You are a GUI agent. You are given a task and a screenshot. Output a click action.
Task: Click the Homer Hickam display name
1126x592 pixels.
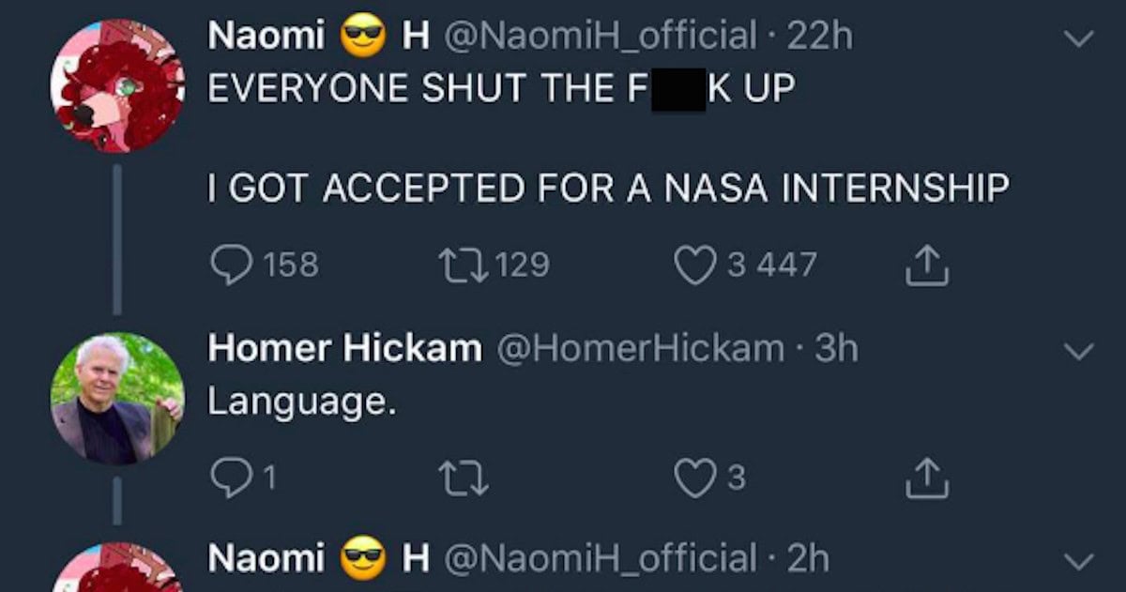[x=344, y=349]
